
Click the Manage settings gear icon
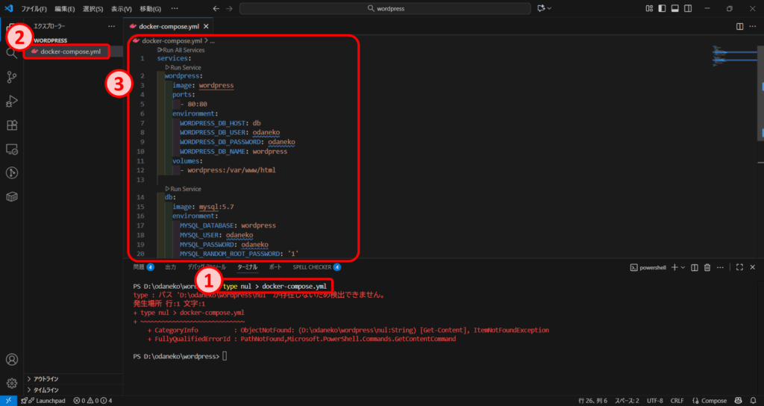coord(11,384)
